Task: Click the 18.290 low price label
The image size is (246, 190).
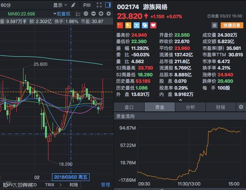Action: pos(65,164)
